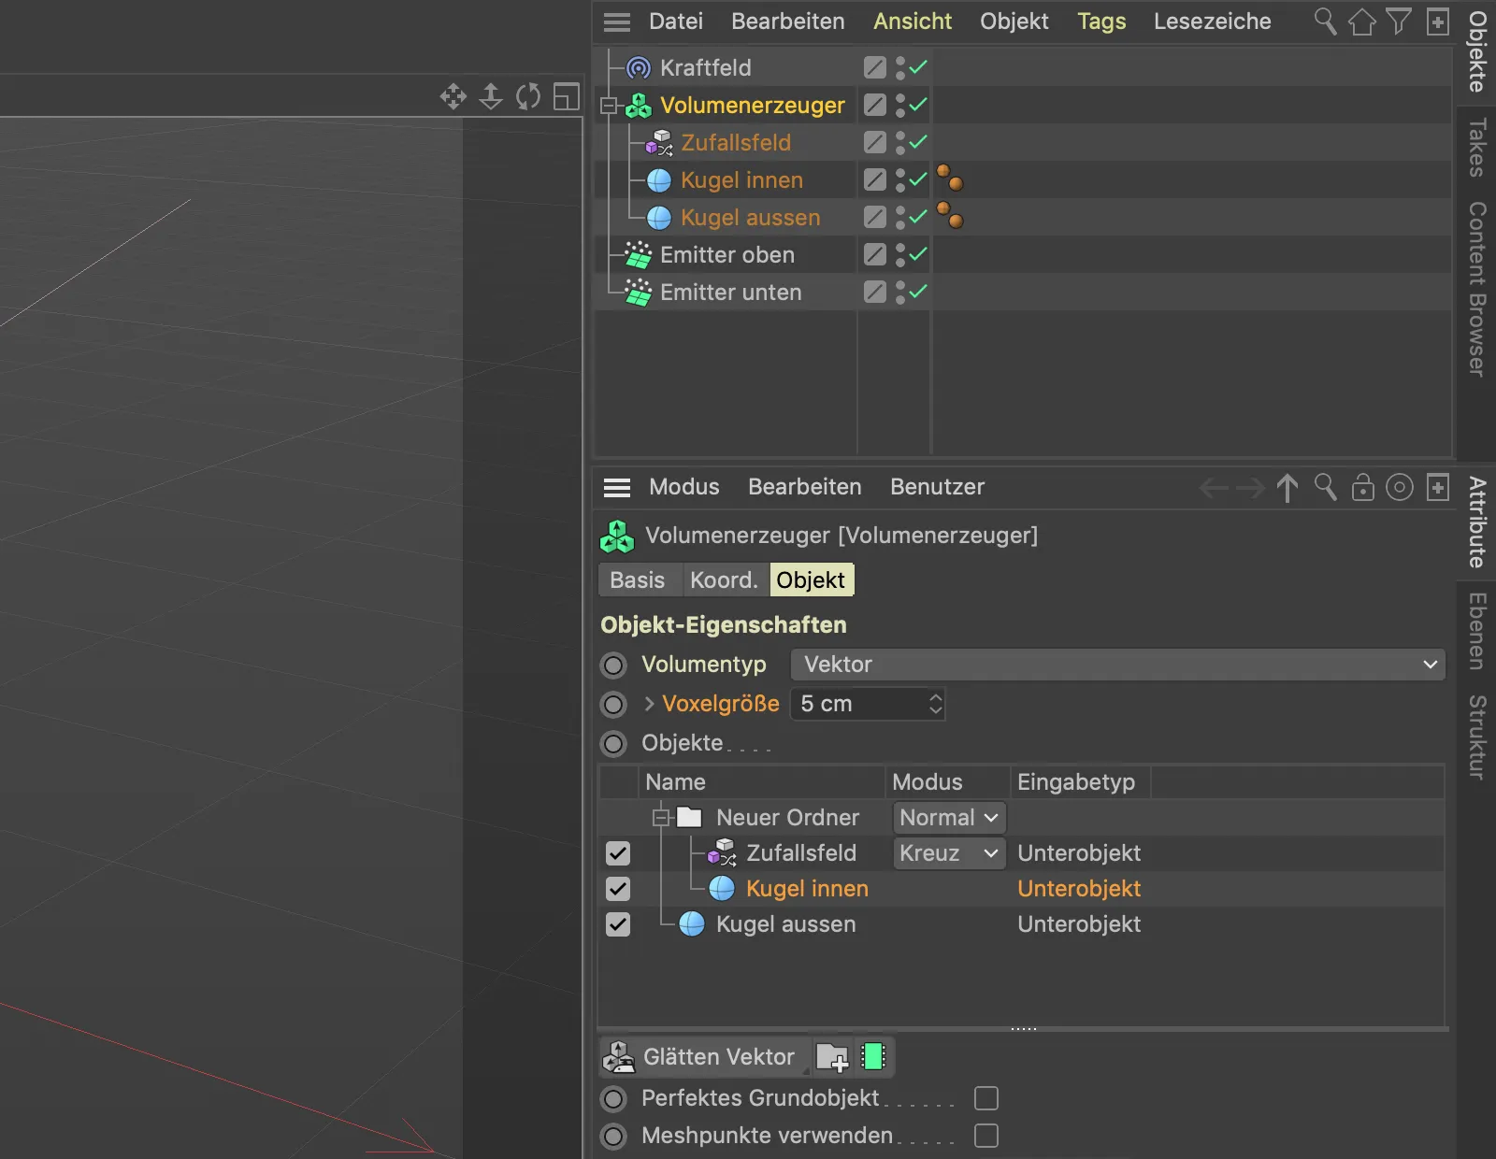This screenshot has width=1496, height=1159.
Task: Click the new Object Manager panel icon
Action: coord(1438,21)
